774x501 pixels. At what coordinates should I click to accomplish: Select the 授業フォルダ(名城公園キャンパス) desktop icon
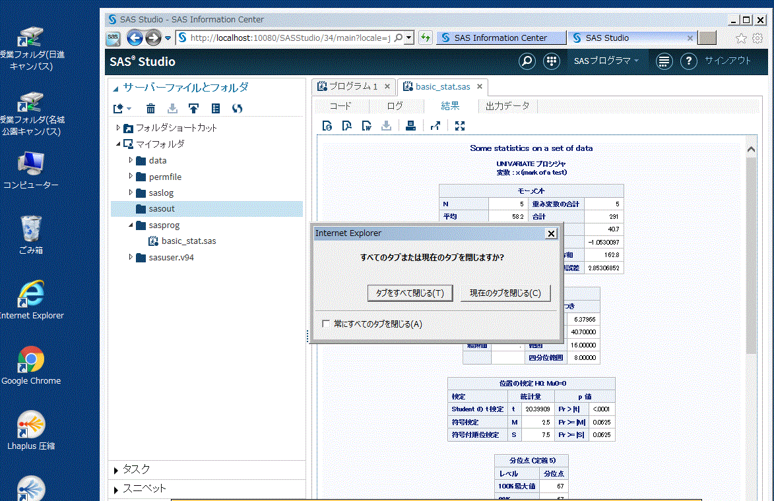tap(31, 114)
